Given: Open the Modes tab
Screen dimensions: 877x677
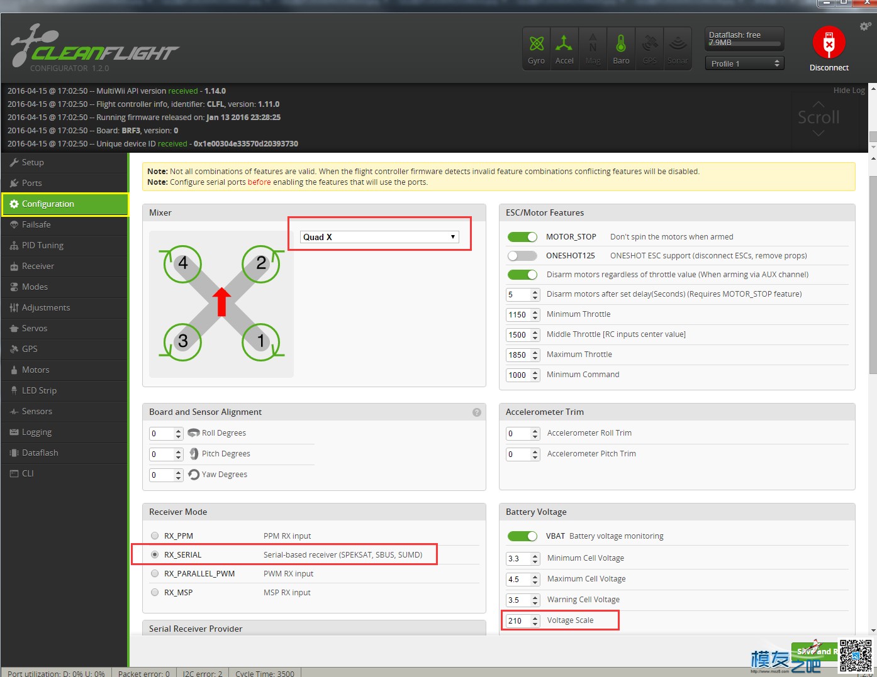Looking at the screenshot, I should (x=64, y=287).
